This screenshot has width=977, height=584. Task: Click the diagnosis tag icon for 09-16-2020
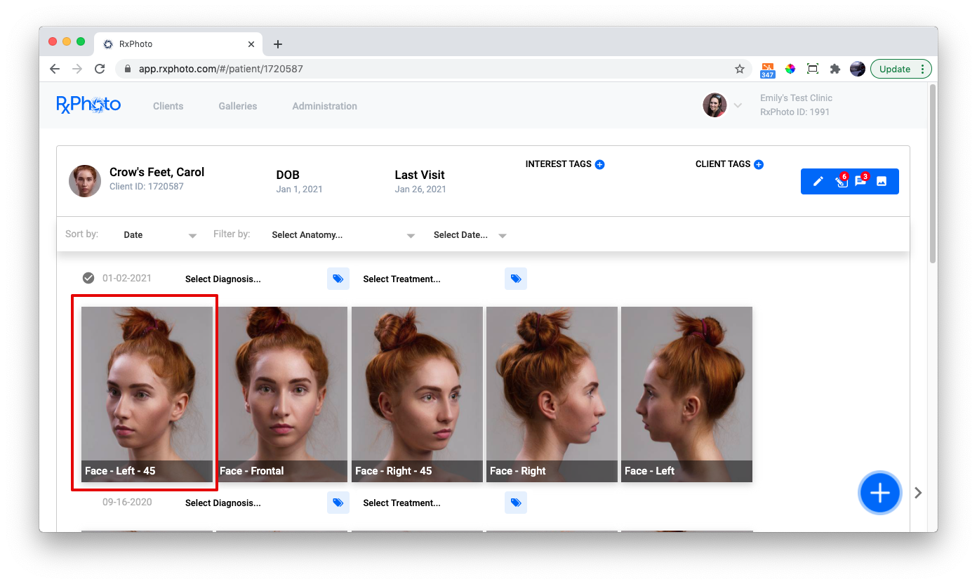(338, 503)
